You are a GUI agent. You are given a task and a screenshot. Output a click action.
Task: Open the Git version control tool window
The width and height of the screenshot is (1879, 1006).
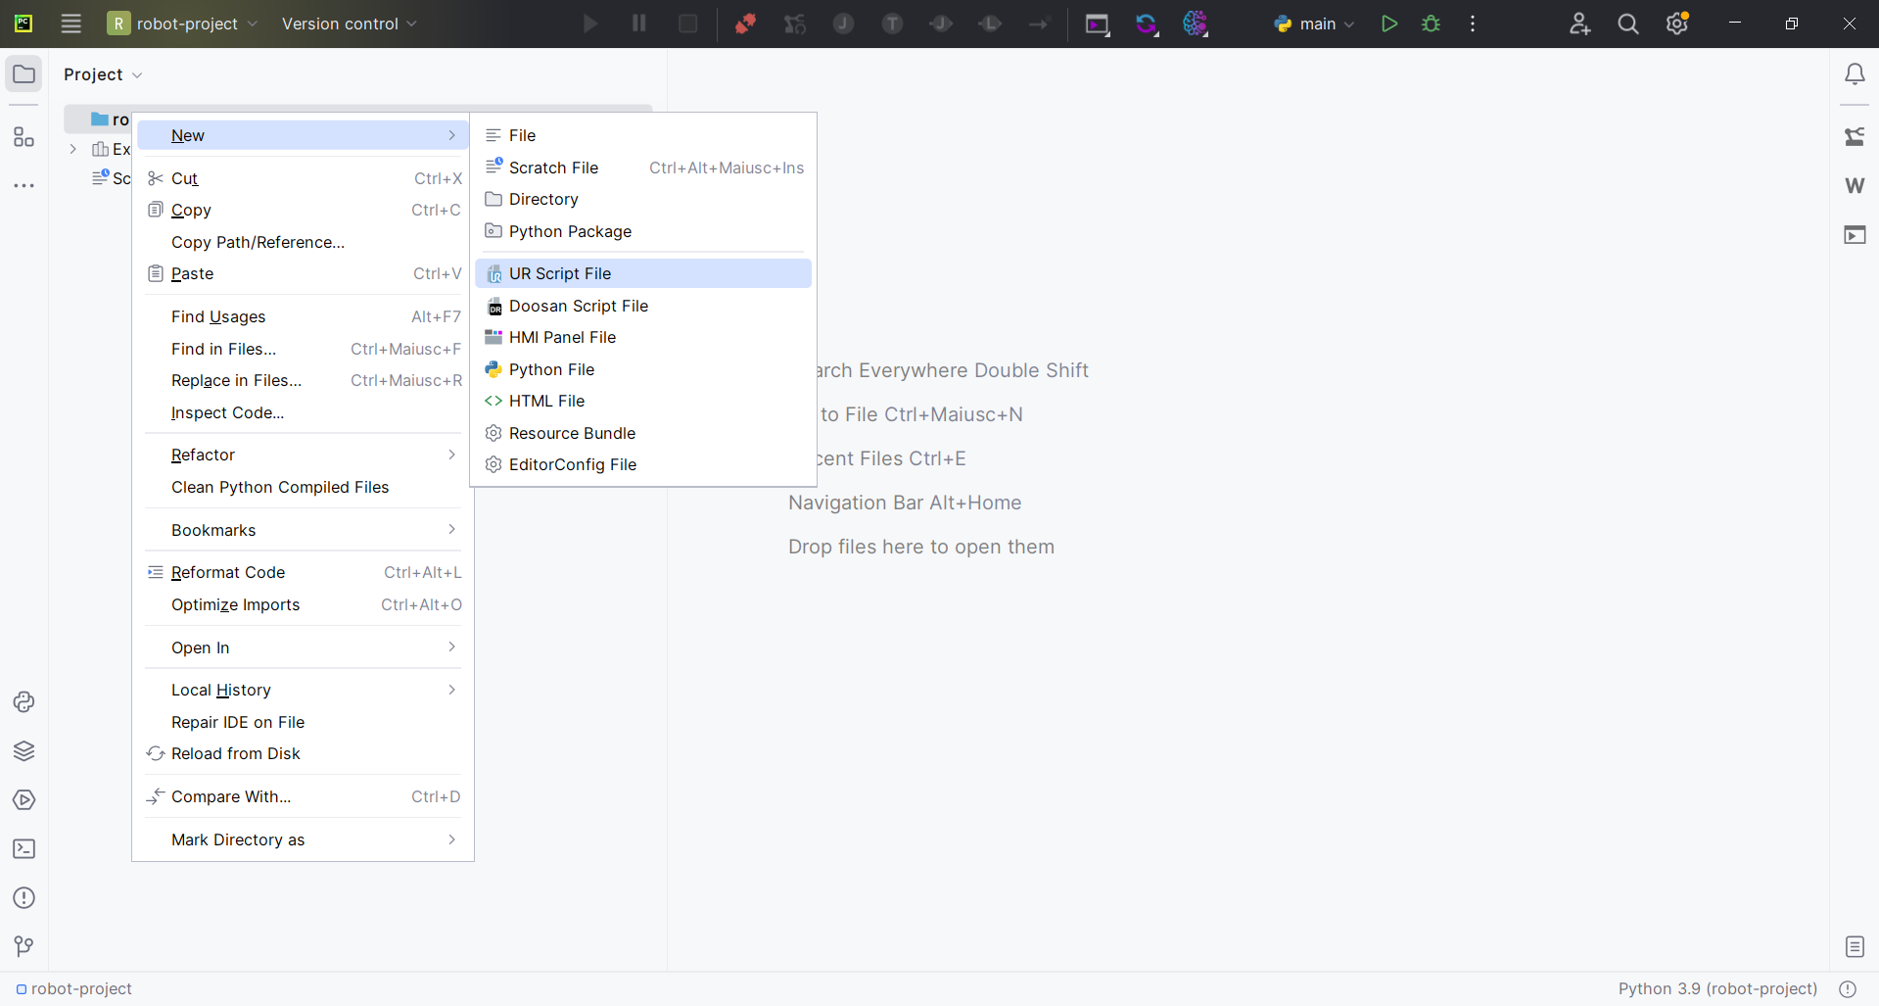pos(24,946)
